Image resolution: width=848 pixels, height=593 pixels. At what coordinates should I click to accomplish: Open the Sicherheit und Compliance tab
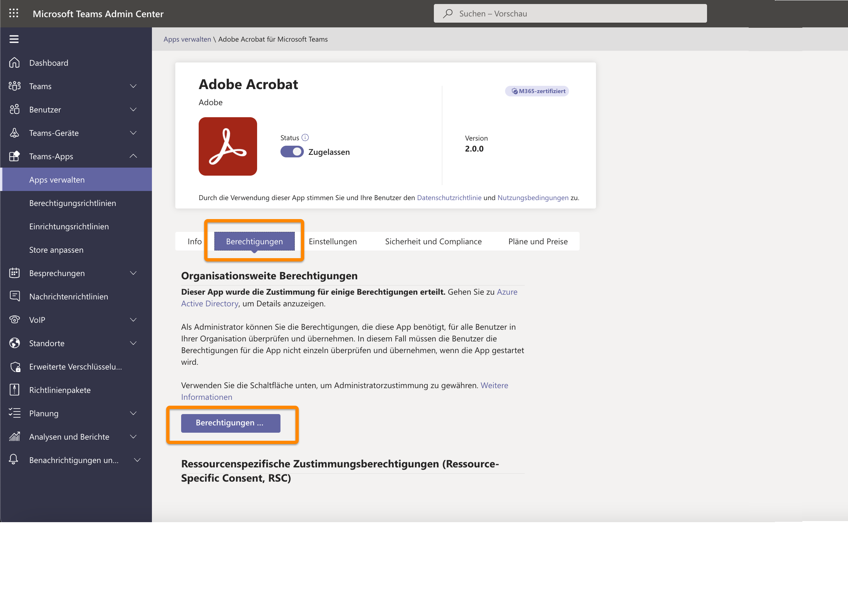point(433,241)
